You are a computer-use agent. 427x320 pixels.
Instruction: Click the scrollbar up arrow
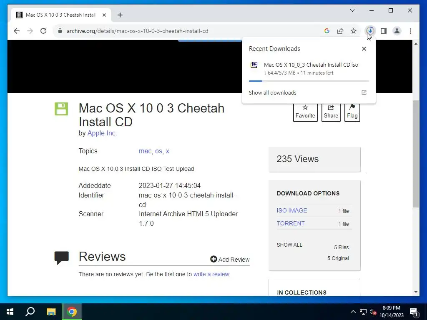coord(416,44)
